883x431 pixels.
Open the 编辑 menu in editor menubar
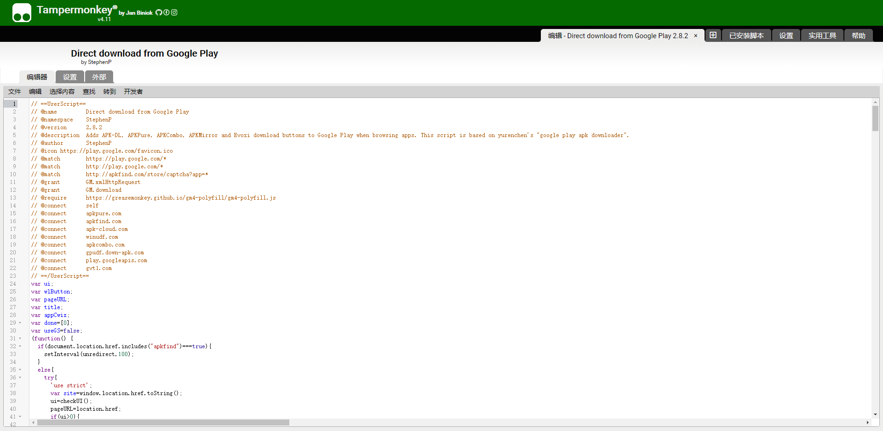pos(35,92)
